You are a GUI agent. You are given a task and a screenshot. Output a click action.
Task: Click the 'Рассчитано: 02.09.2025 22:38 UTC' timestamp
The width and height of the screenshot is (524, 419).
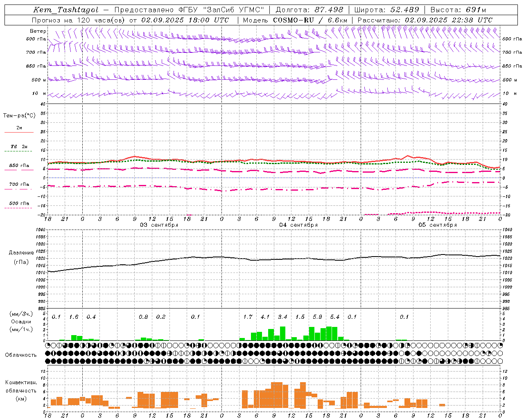click(x=425, y=20)
